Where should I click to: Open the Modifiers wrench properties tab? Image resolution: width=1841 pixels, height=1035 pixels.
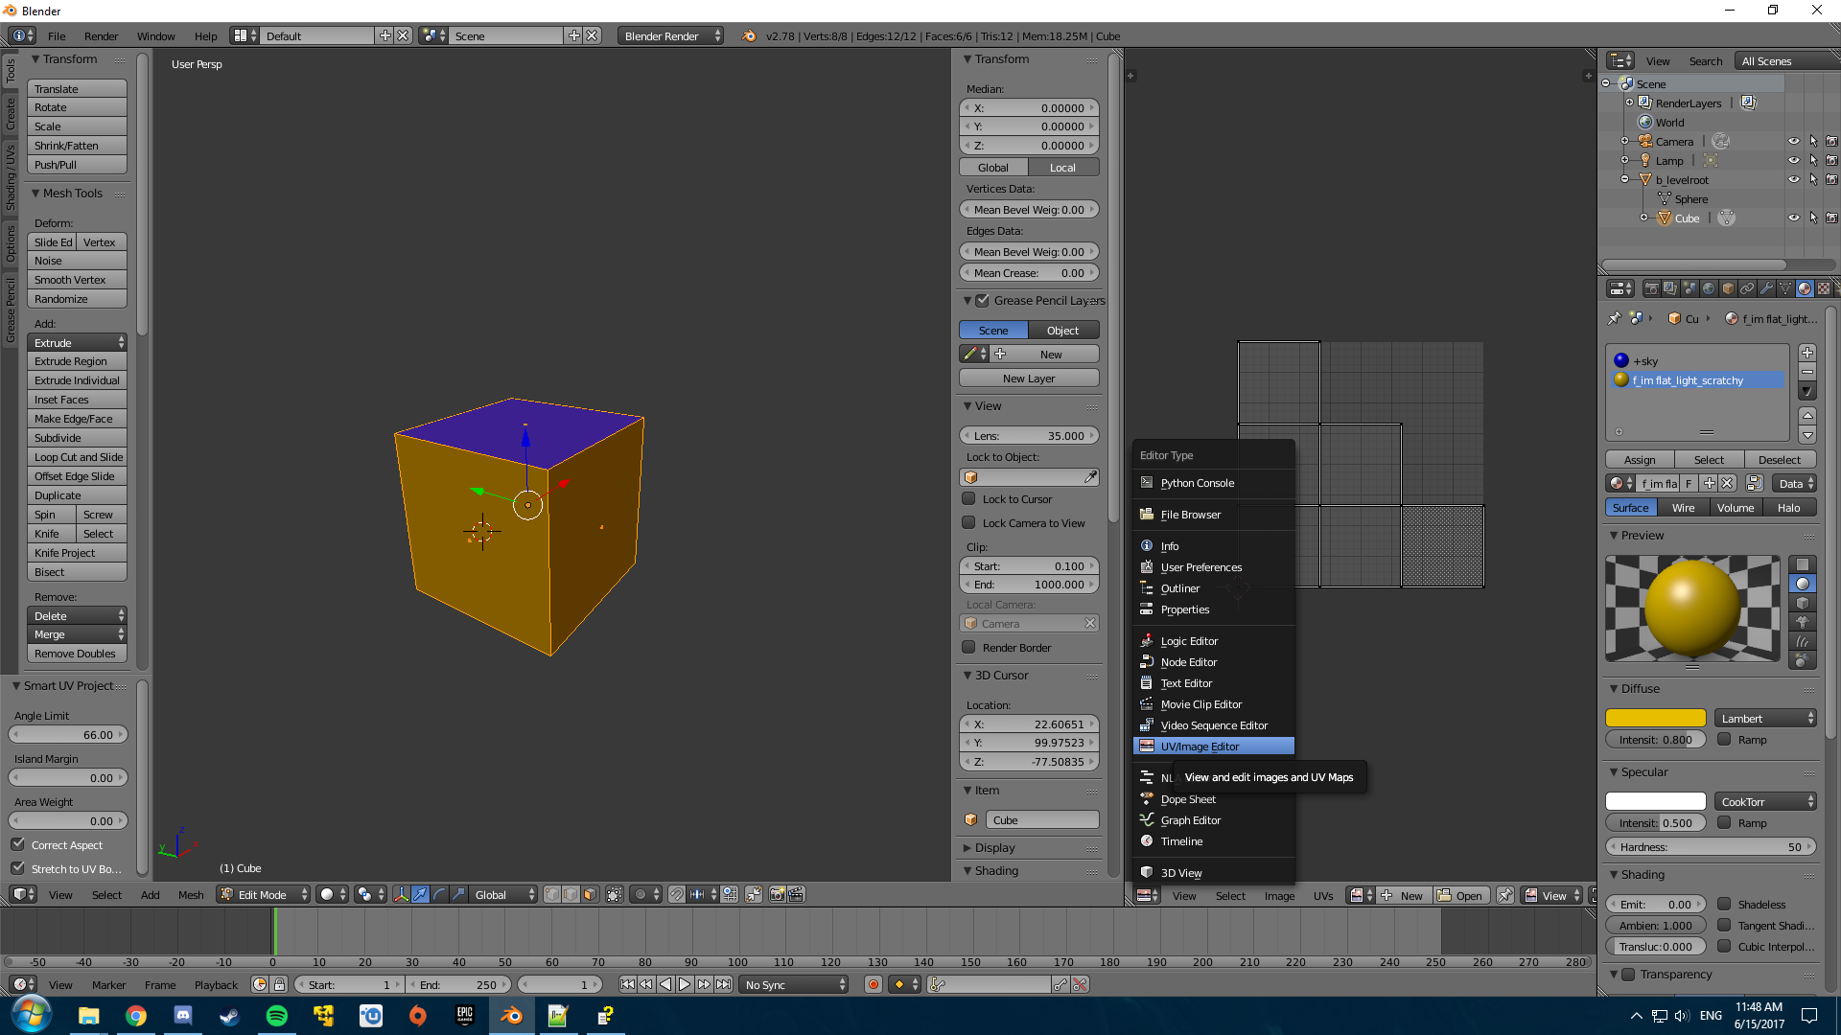[x=1766, y=288]
